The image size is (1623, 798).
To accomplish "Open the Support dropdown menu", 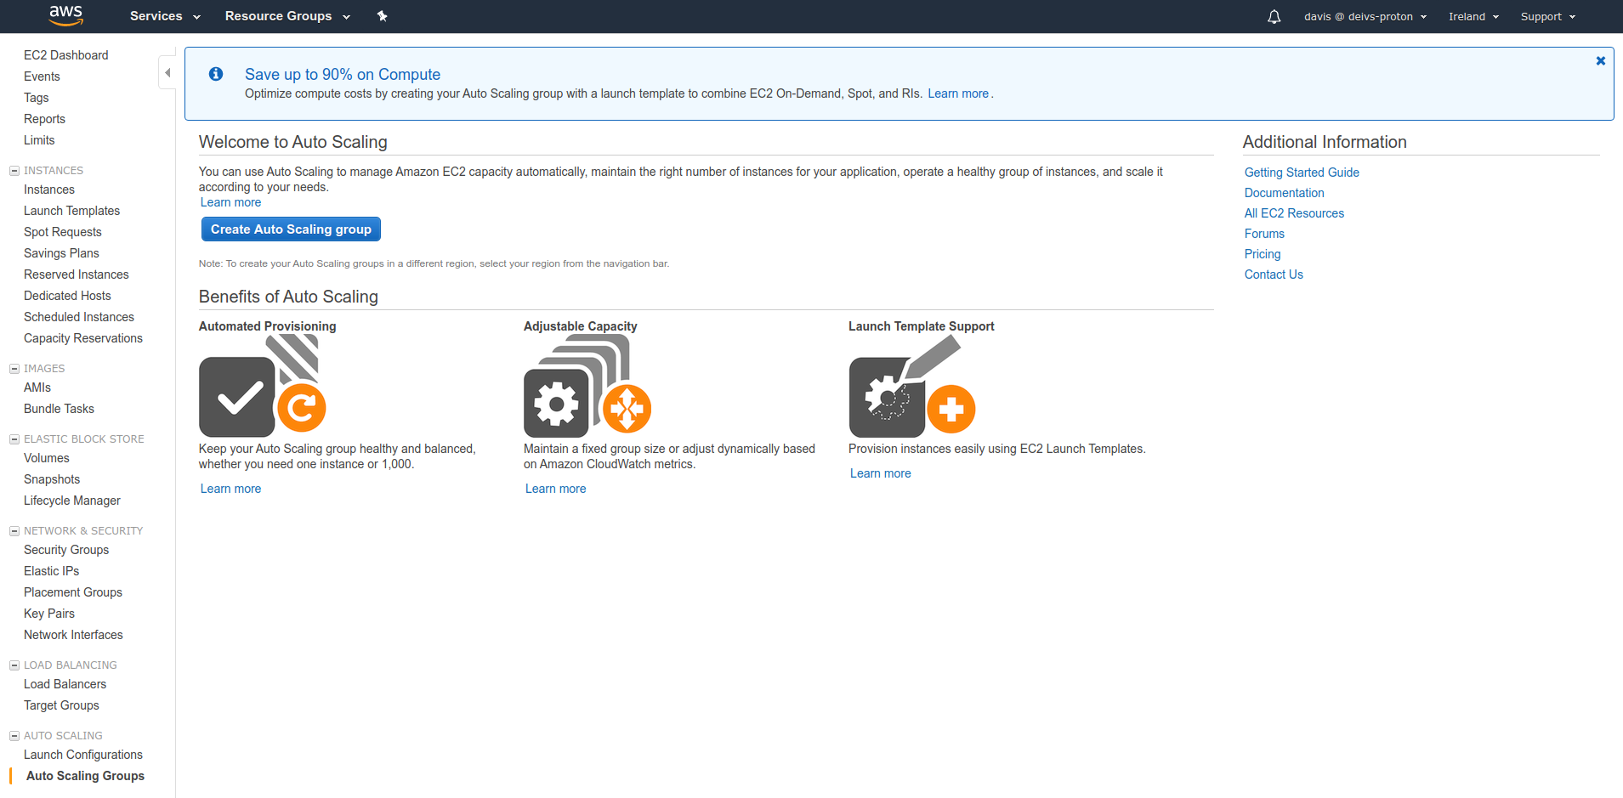I will click(1548, 16).
